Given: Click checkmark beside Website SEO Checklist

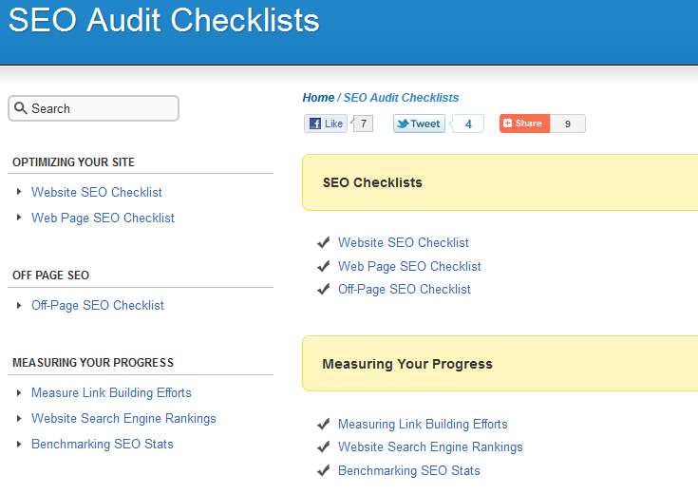Looking at the screenshot, I should pos(324,242).
